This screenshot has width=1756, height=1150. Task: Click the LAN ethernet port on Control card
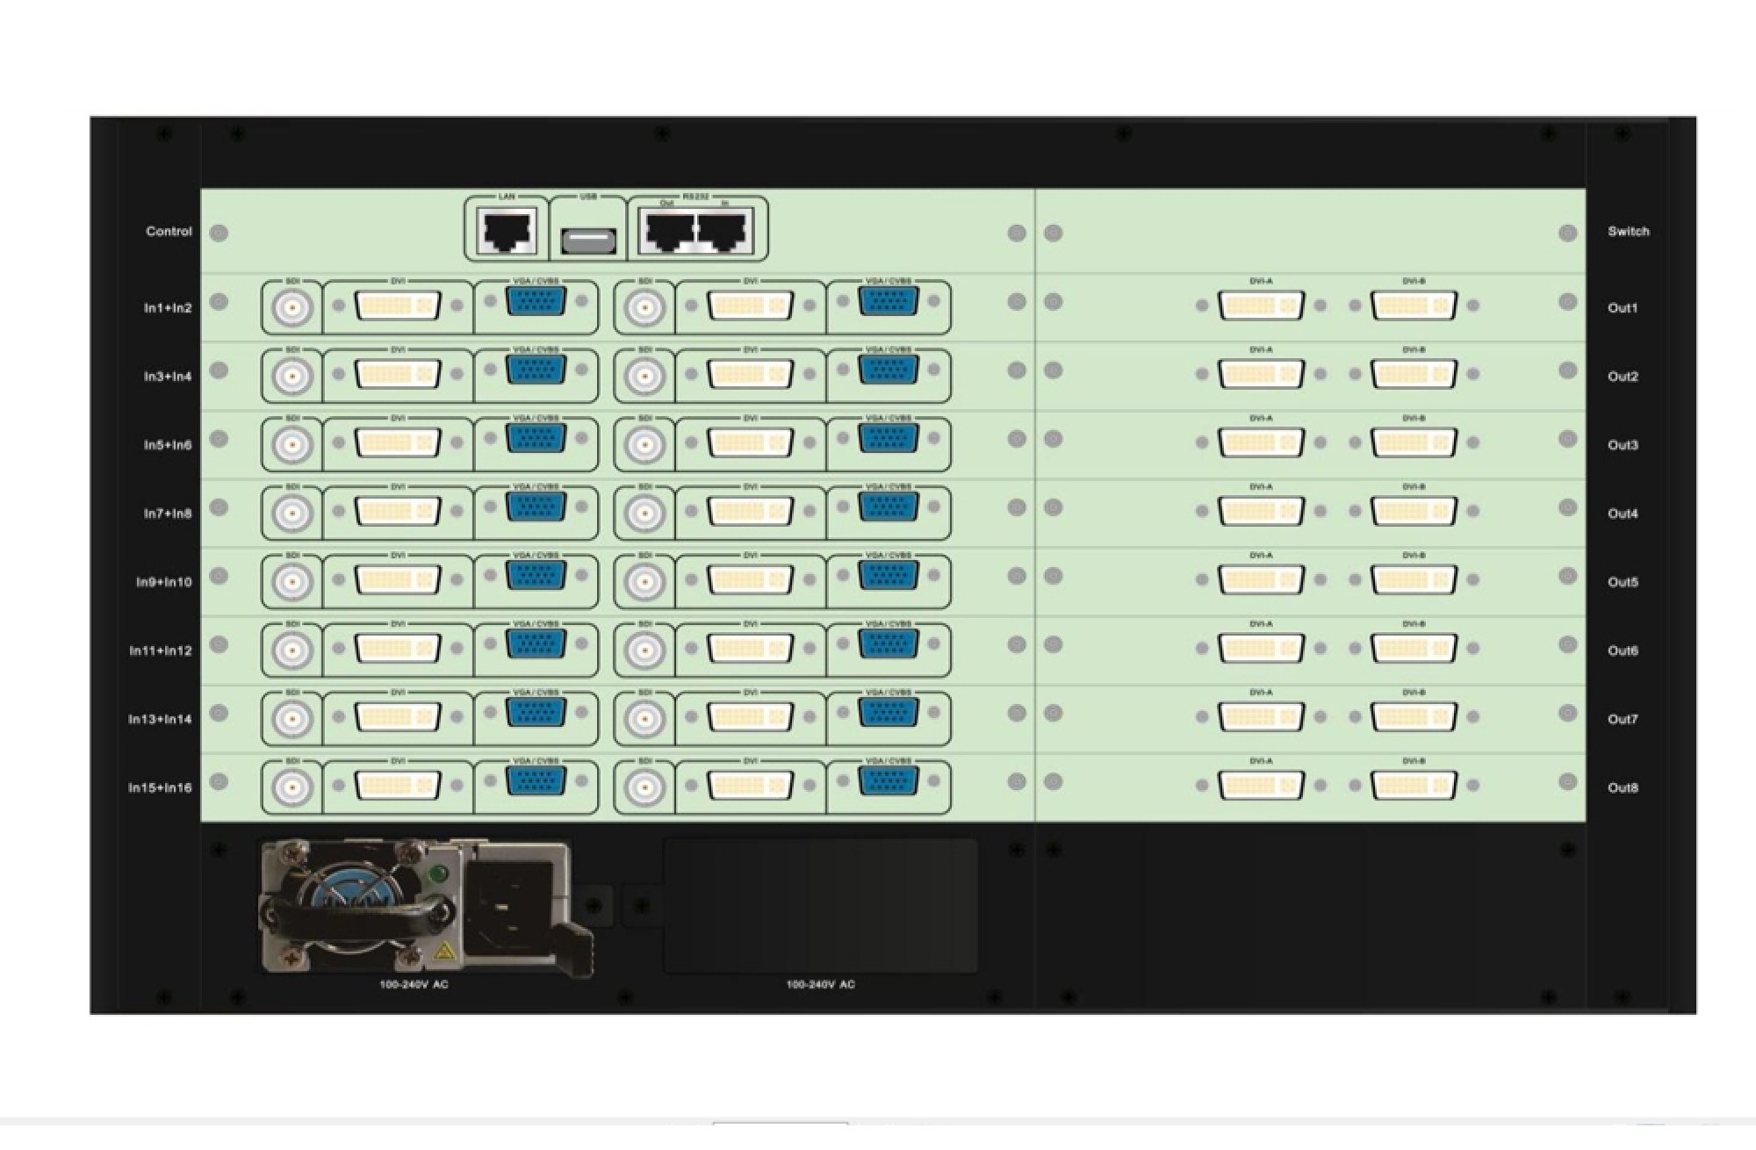coord(507,232)
